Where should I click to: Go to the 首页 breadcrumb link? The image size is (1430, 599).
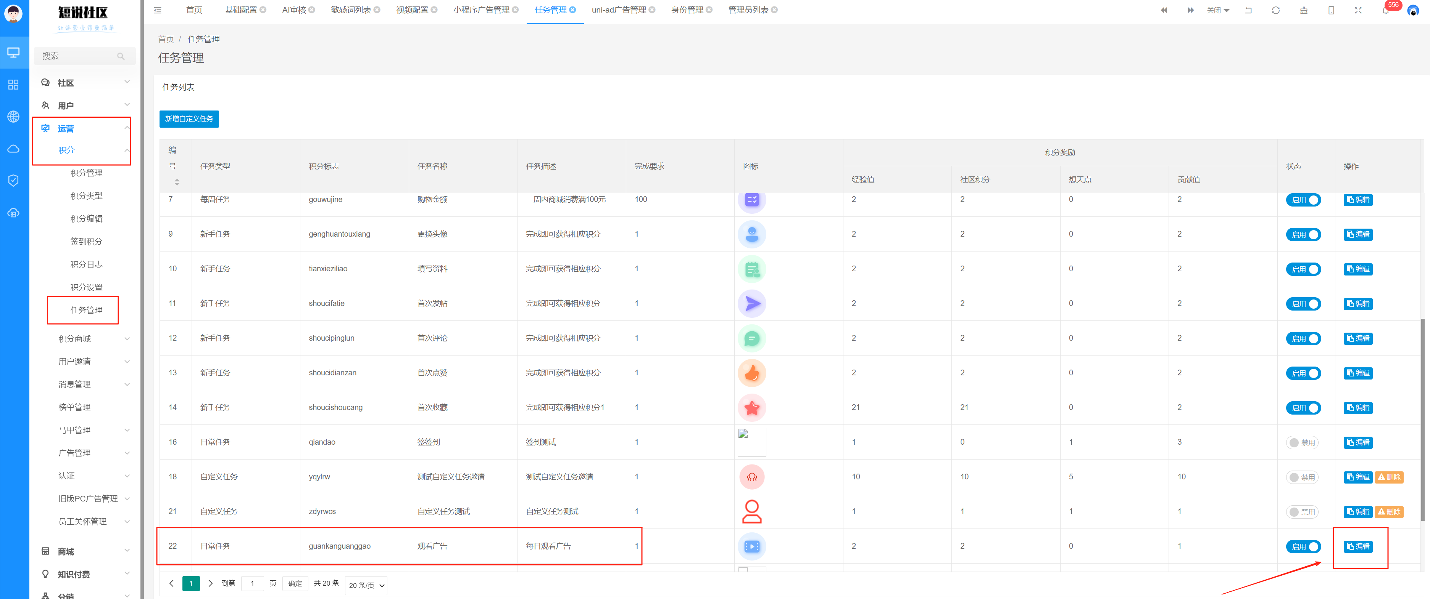(x=165, y=39)
